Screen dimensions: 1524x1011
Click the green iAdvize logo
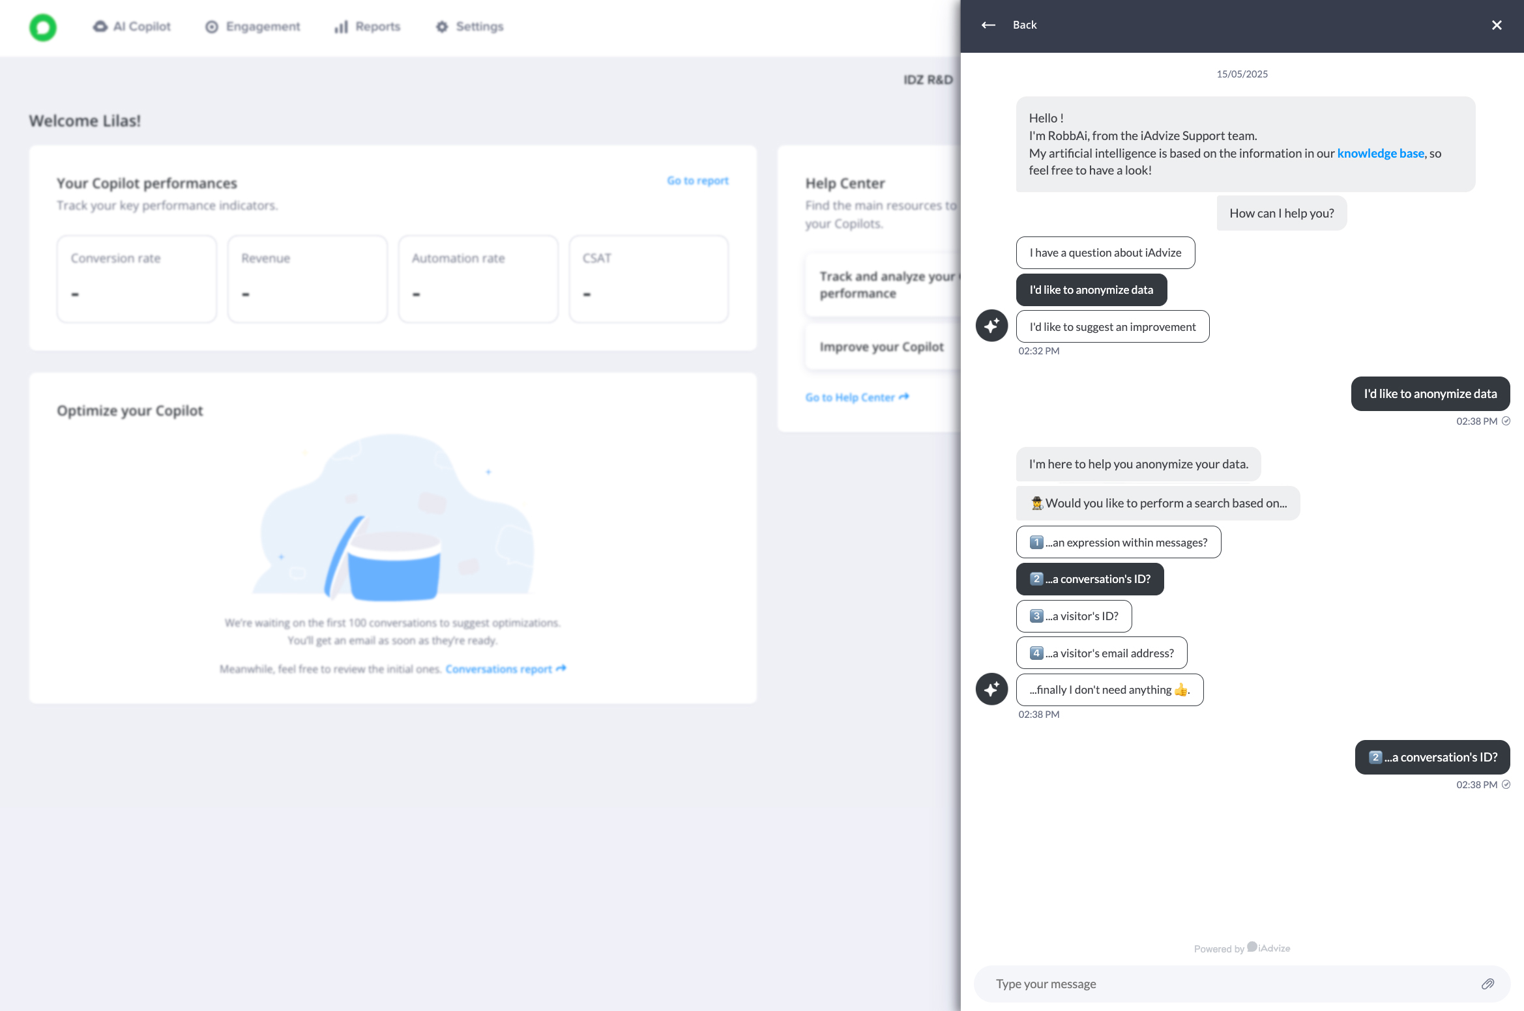tap(43, 27)
